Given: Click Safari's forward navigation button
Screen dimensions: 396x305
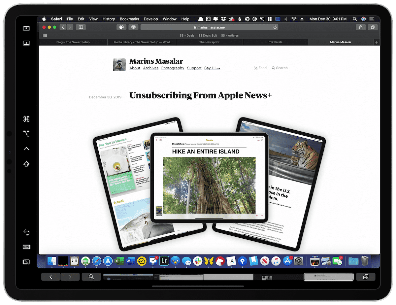Looking at the screenshot, I should 70,27.
